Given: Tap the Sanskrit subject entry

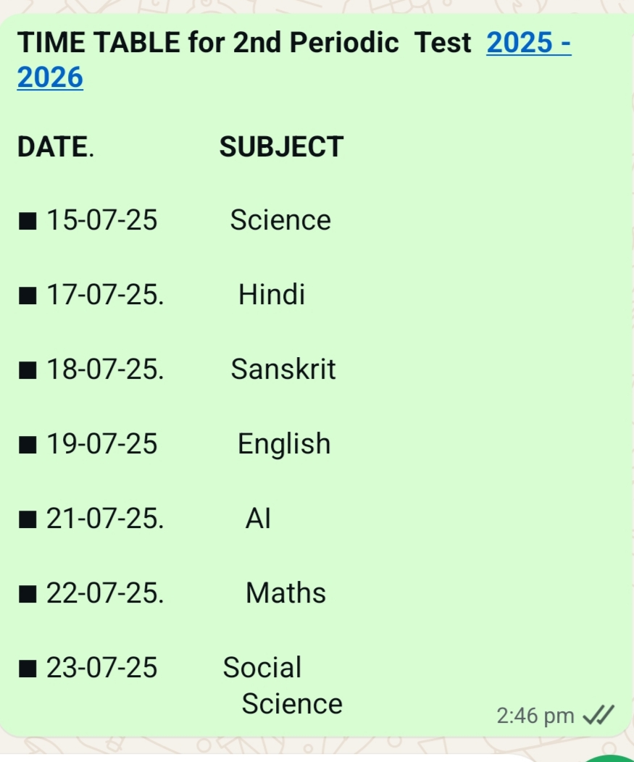Looking at the screenshot, I should [283, 369].
